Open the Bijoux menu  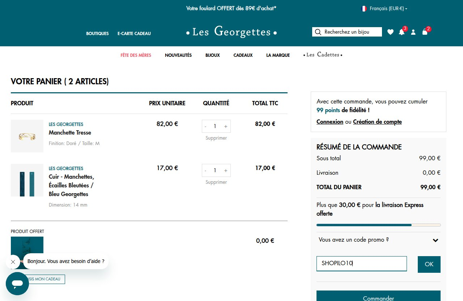tap(213, 55)
